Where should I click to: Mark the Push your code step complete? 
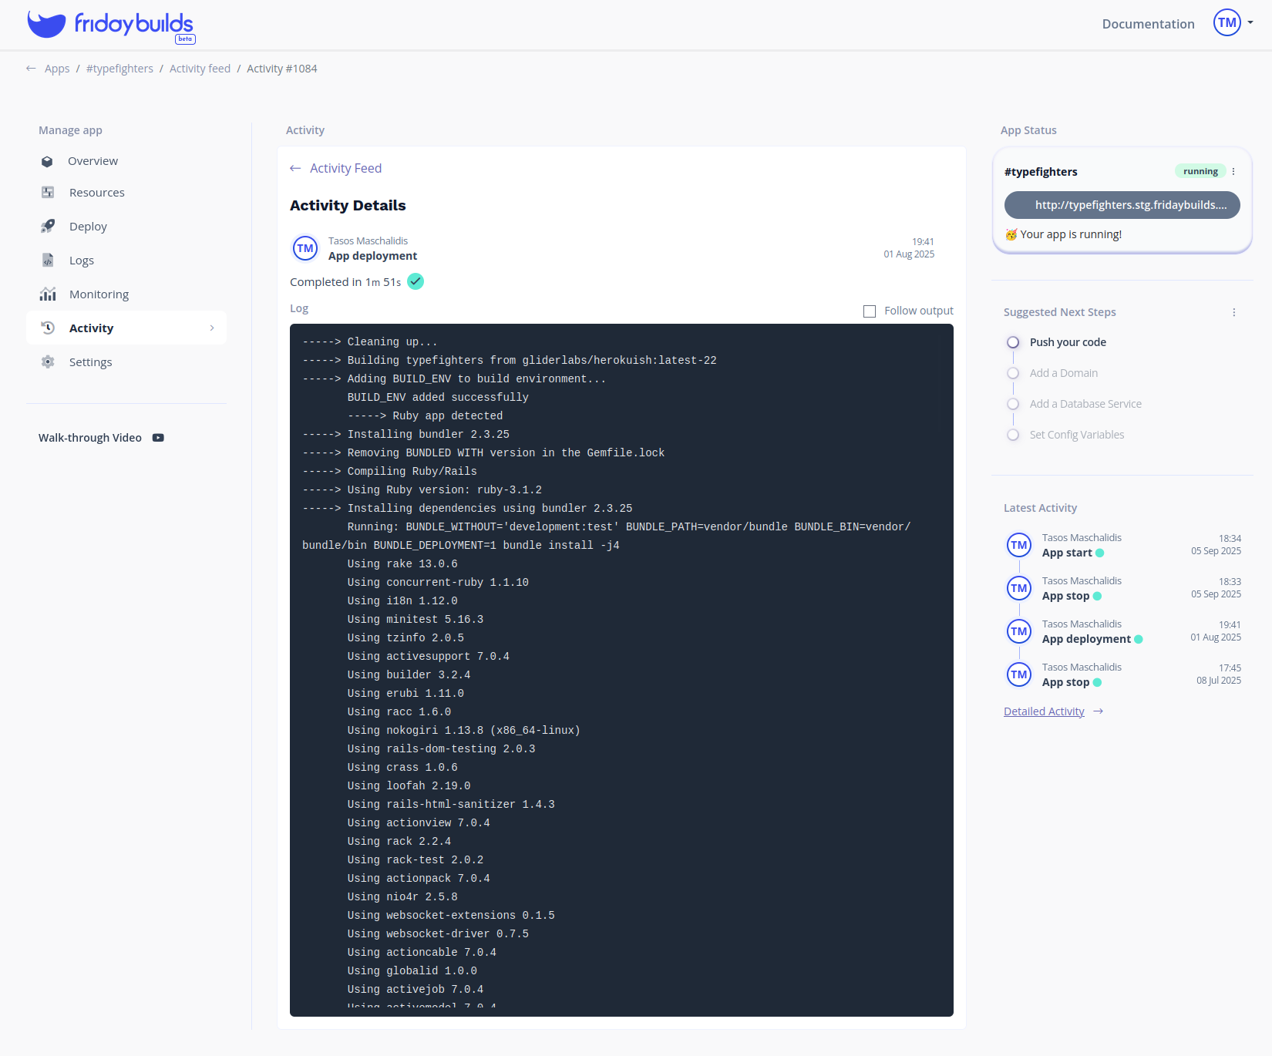click(x=1012, y=341)
